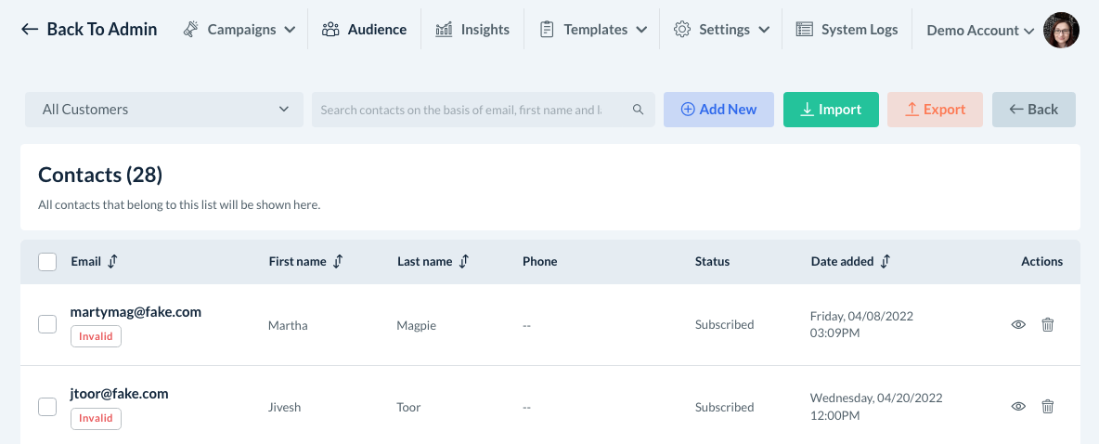1099x444 pixels.
Task: Check the box for martymag@fake.com
Action: coord(47,324)
